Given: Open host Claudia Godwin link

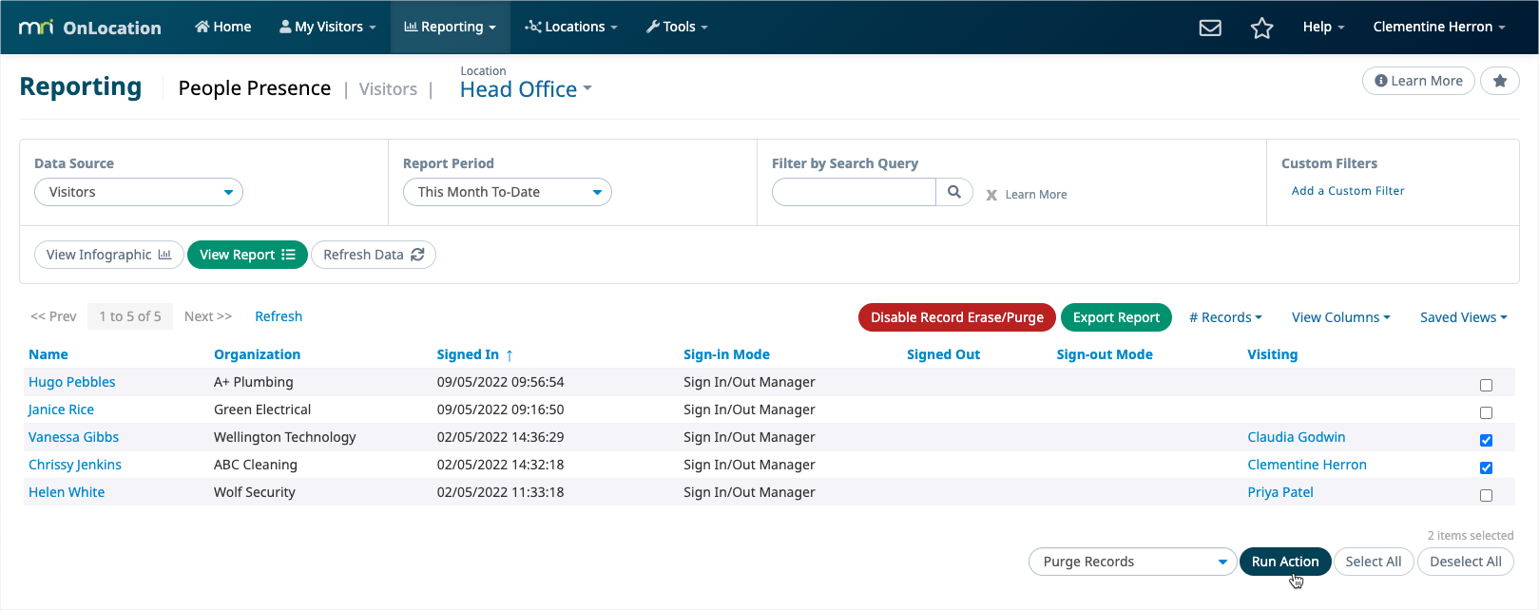Looking at the screenshot, I should pyautogui.click(x=1297, y=437).
